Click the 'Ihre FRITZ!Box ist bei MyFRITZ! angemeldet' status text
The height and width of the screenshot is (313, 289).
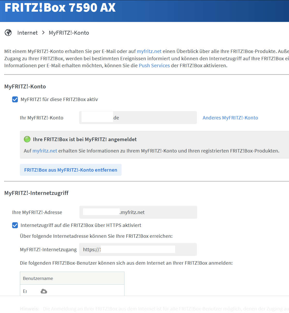point(85,139)
